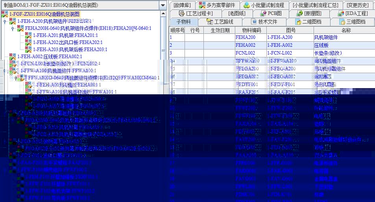
Task: Switch to the [故障库] tab
Action: [182, 5]
